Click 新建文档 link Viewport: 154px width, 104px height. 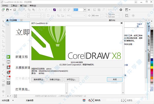pyautogui.click(x=21, y=57)
